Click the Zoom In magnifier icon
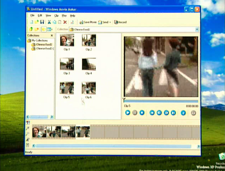Screen dimensions: 225x171 [27, 128]
